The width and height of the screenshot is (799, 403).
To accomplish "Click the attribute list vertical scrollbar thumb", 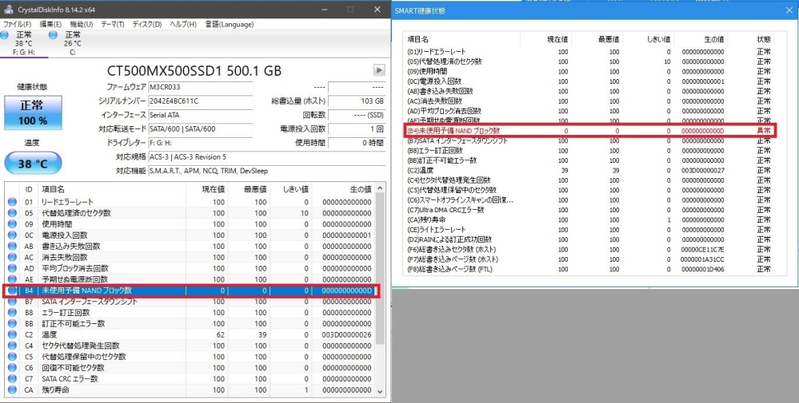I will [x=380, y=270].
